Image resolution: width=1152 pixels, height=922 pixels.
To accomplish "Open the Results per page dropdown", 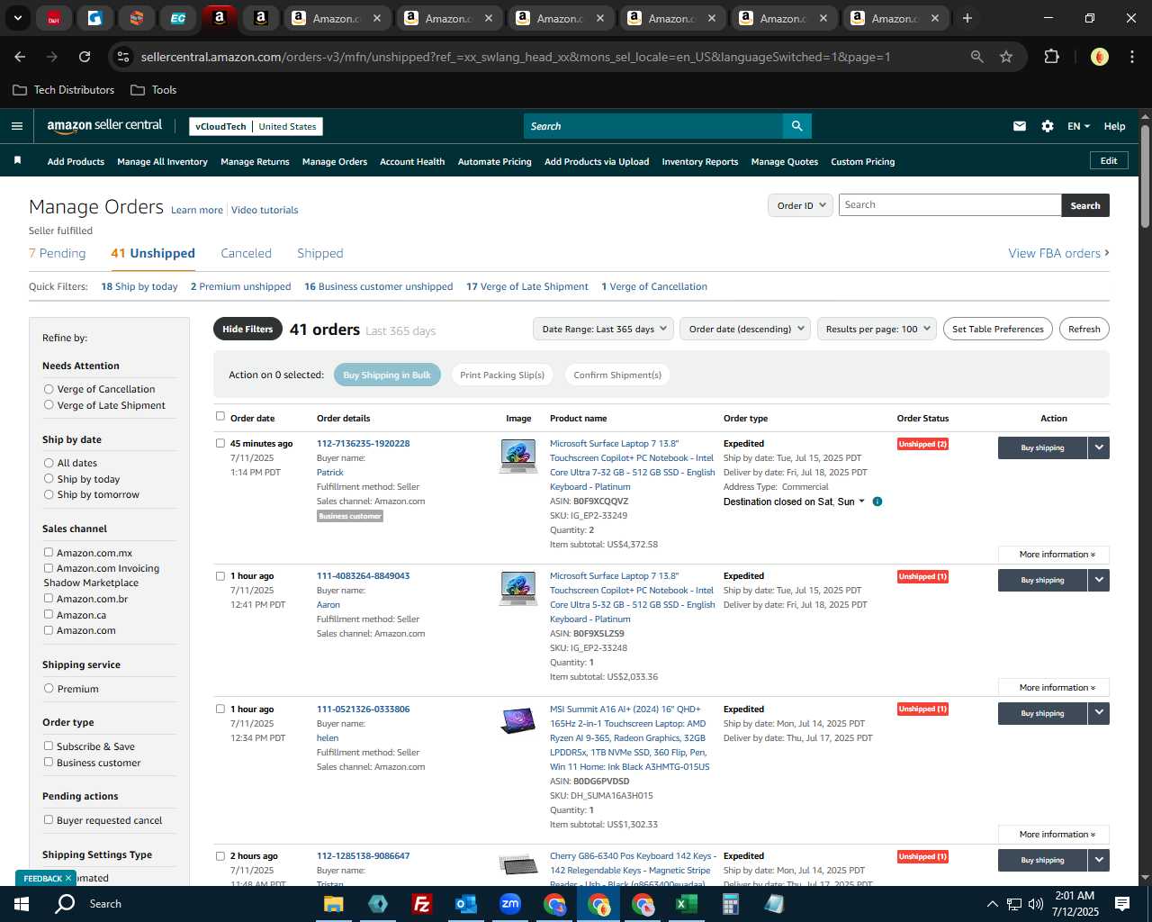I will [x=877, y=329].
